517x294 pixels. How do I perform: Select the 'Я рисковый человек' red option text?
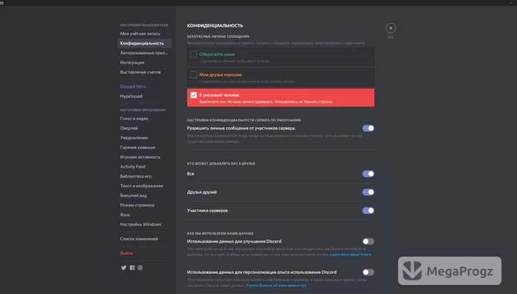(219, 95)
